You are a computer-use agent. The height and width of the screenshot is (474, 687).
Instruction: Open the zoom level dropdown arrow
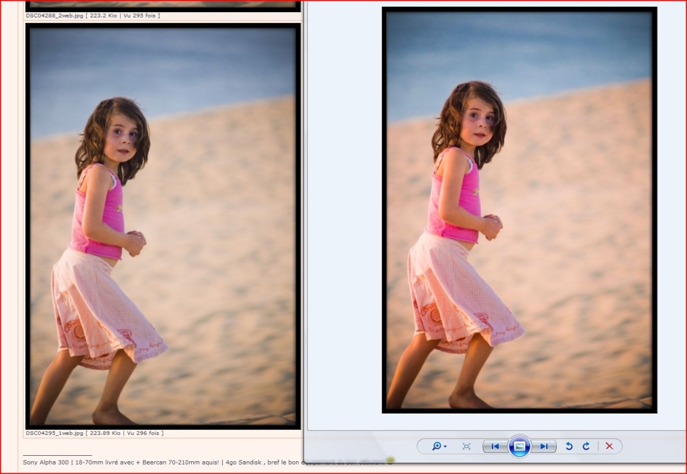(x=445, y=447)
